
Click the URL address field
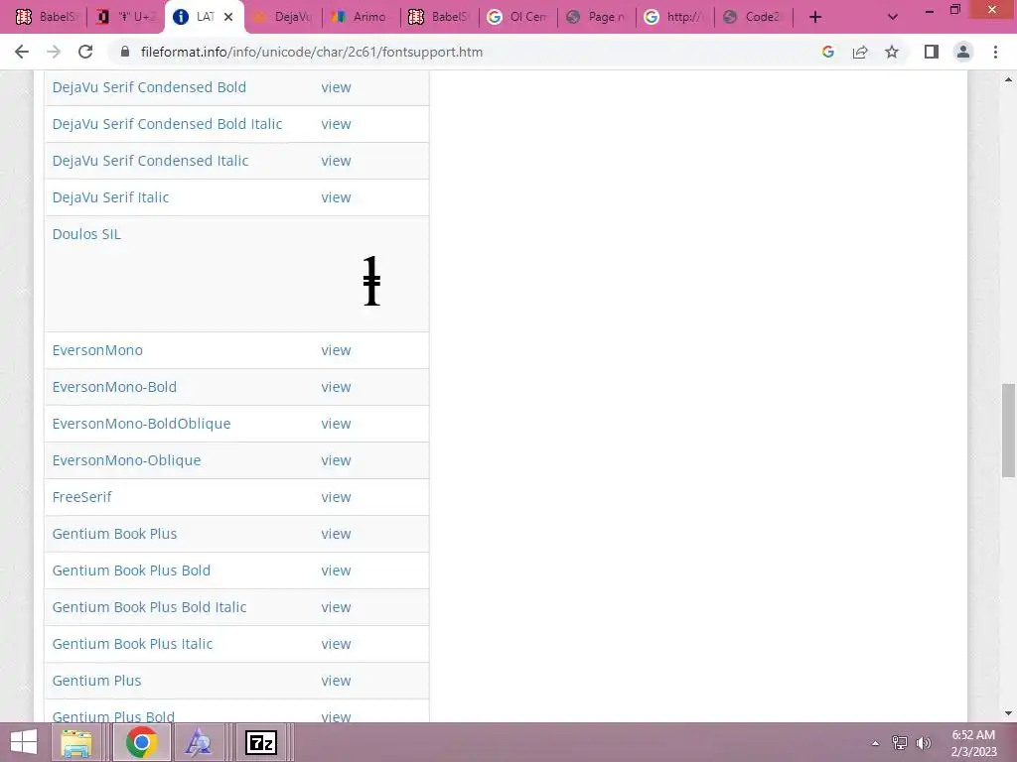[454, 52]
